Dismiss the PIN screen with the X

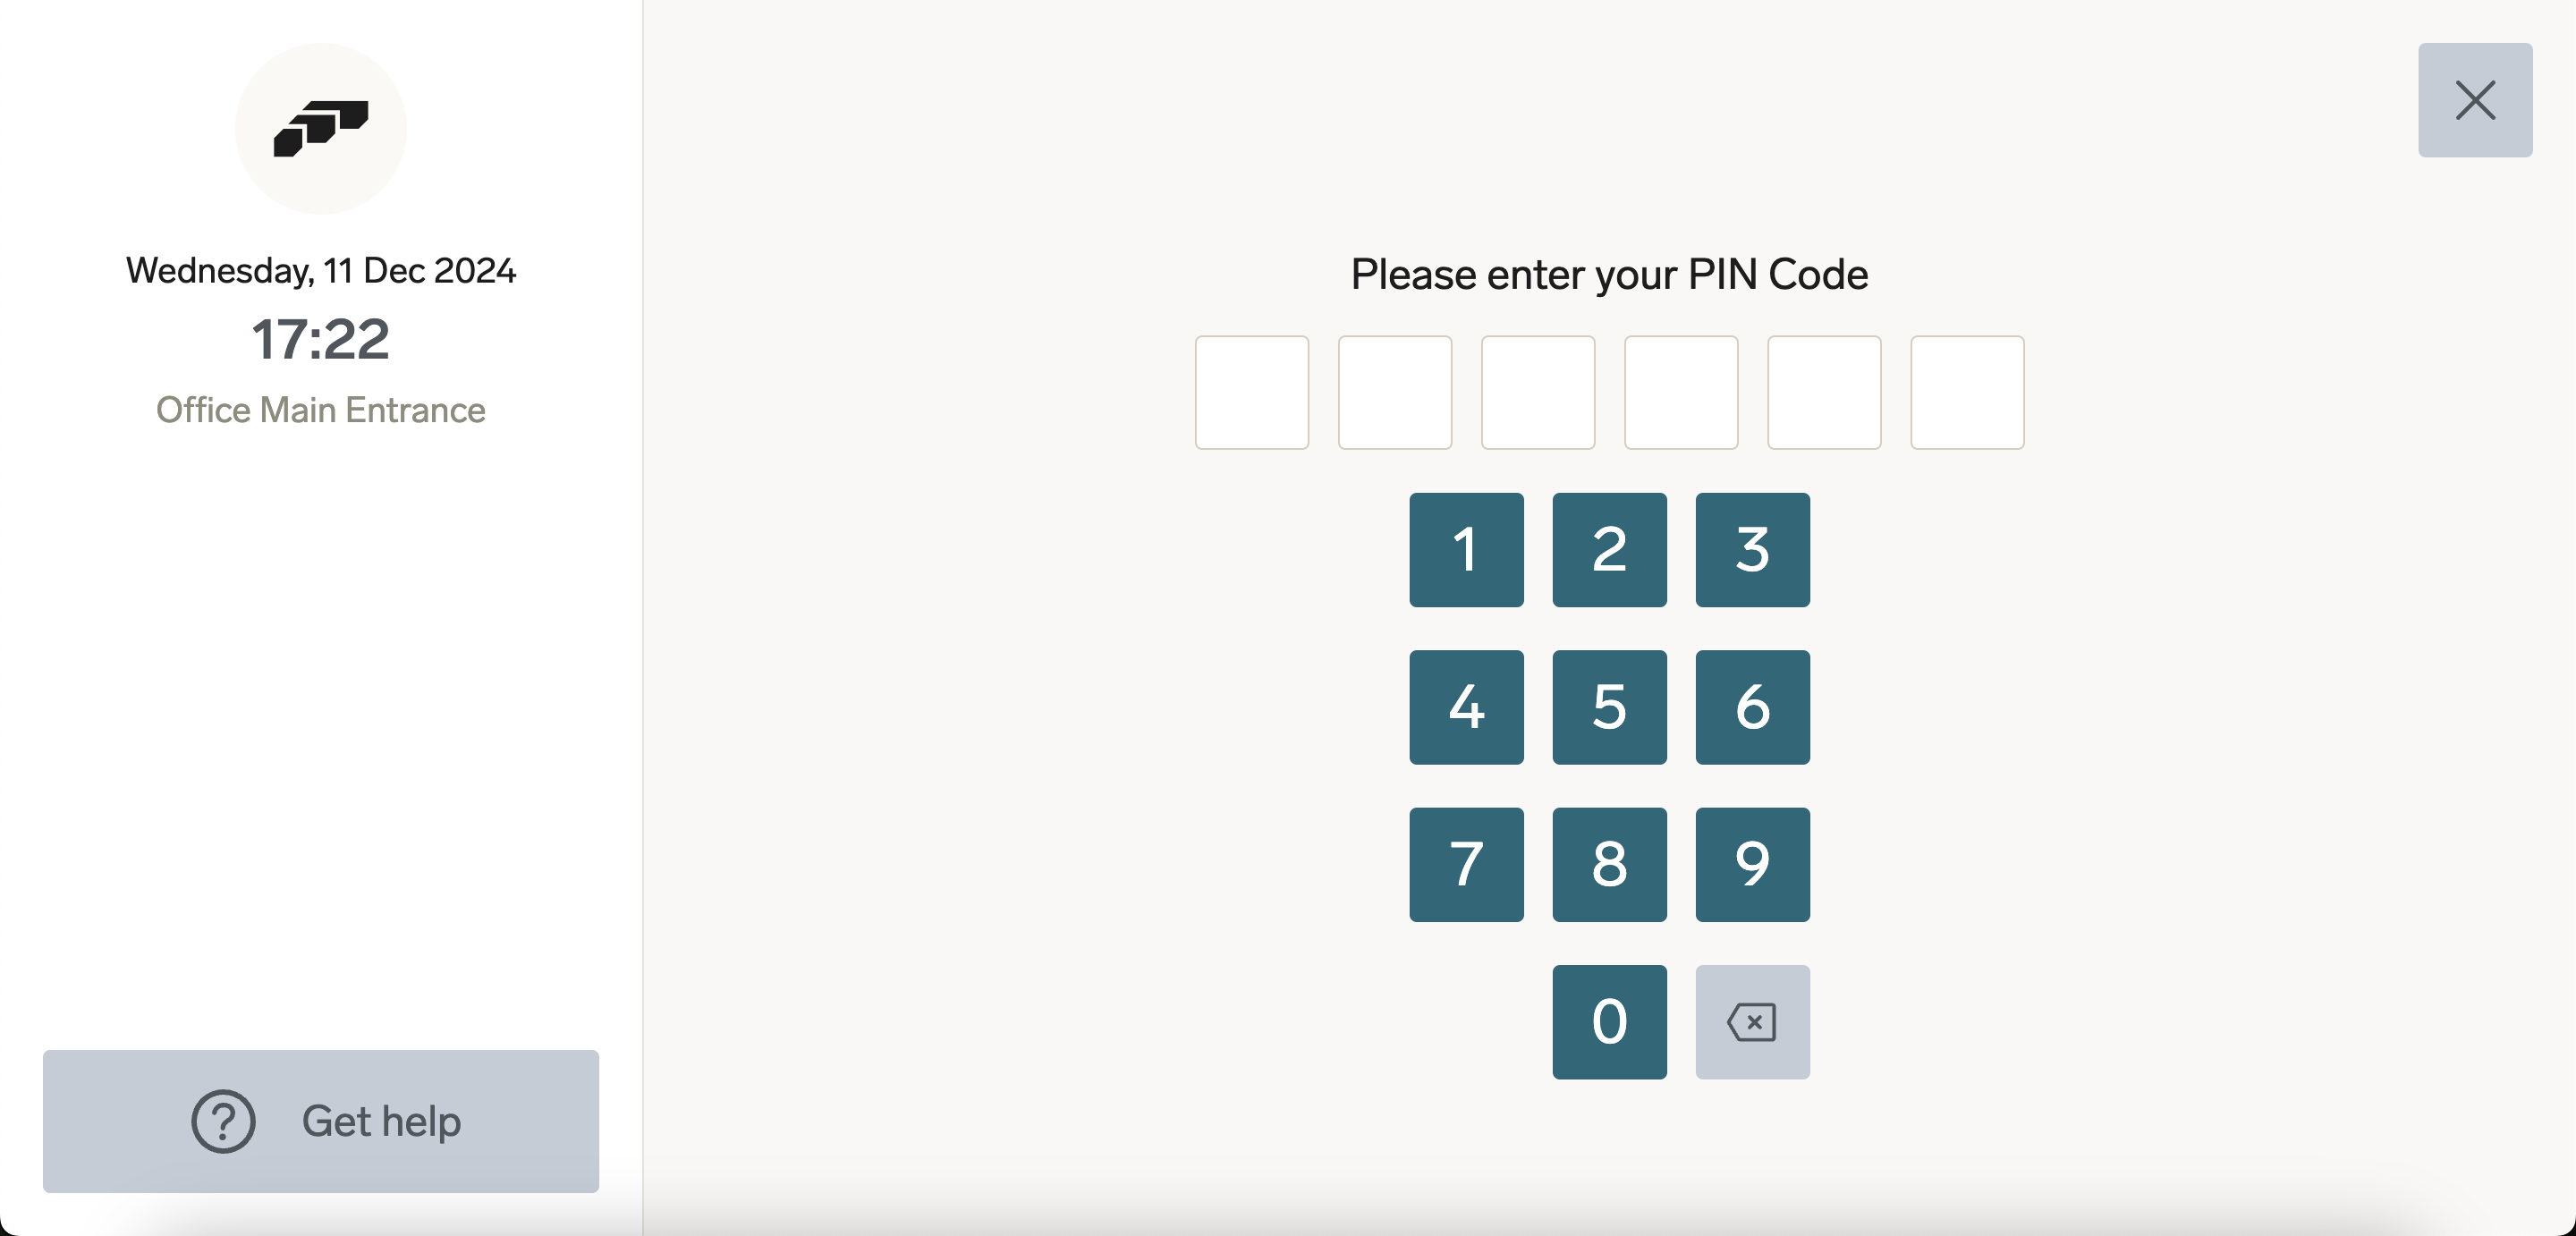(2474, 100)
